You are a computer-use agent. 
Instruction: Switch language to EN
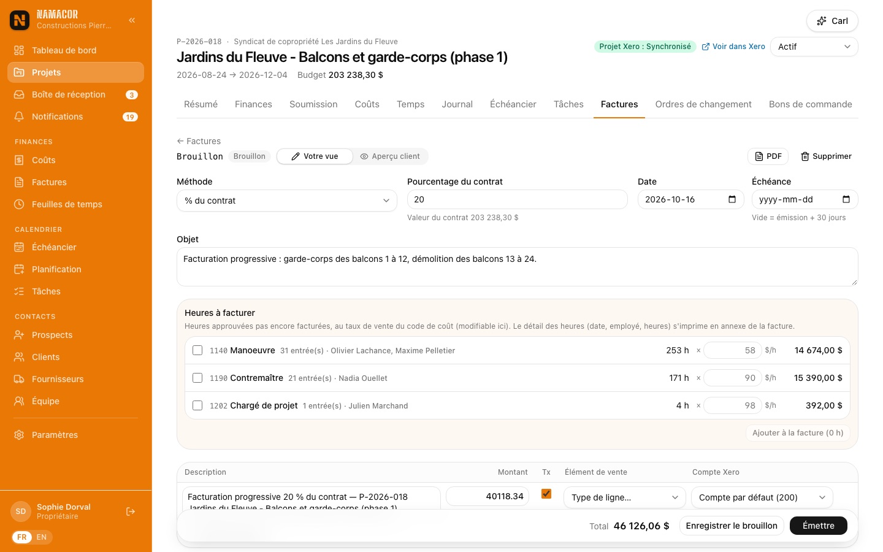pyautogui.click(x=42, y=537)
